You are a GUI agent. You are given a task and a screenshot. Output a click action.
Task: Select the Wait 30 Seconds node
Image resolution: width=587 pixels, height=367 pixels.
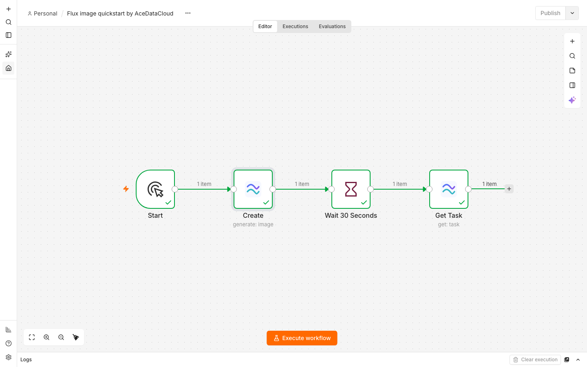(351, 189)
